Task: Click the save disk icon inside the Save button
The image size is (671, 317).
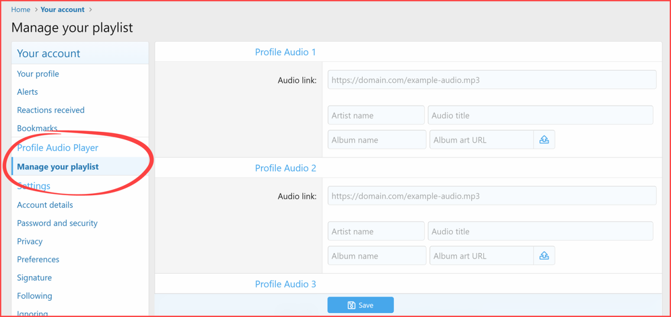Action: point(350,305)
